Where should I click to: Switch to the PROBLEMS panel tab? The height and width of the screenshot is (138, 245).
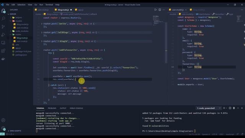(x=52, y=108)
